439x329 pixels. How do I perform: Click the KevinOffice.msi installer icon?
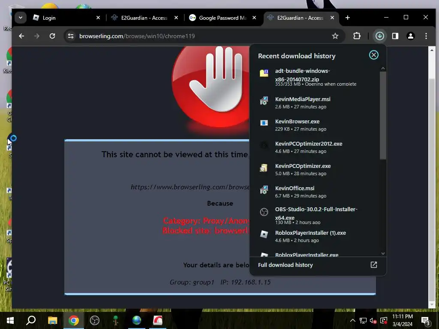click(264, 190)
